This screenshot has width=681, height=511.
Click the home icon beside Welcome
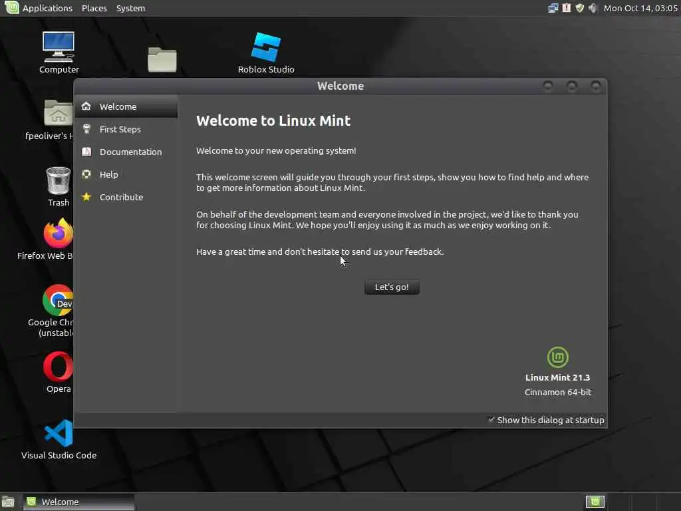(x=86, y=106)
